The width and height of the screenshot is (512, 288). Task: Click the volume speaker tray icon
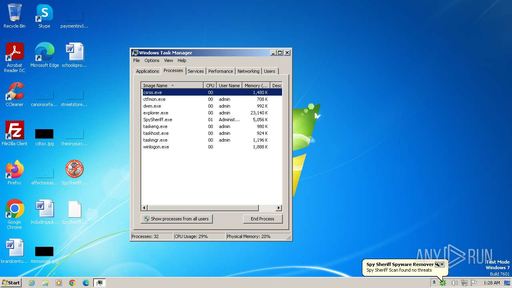click(x=454, y=283)
